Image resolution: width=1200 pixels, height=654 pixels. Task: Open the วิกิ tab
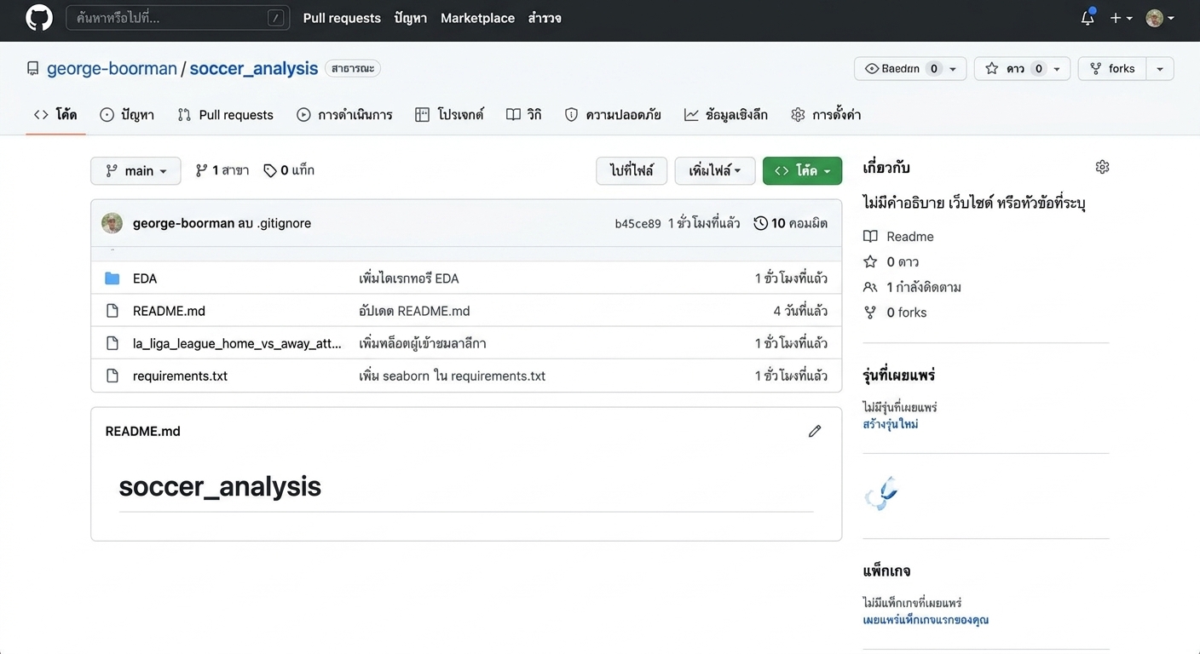pos(523,114)
